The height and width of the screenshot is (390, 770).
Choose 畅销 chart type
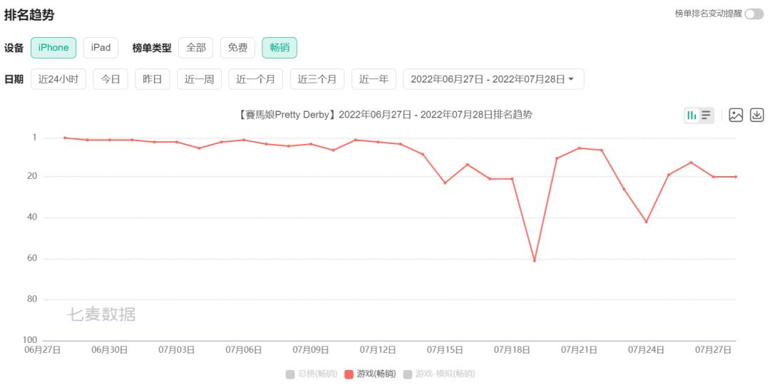[279, 48]
